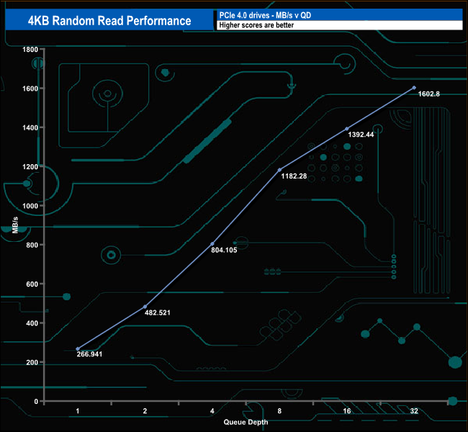Click the 266.941 data point marker
Screen dimensions: 468x432
tap(78, 348)
